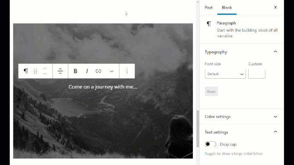
Task: Open the Font size Default dropdown
Action: pyautogui.click(x=225, y=74)
